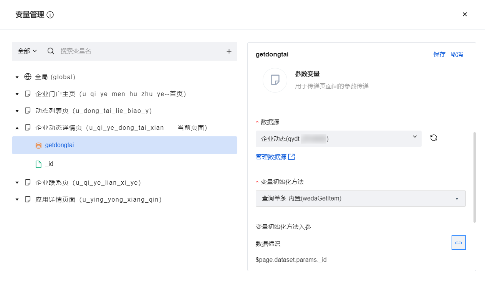The width and height of the screenshot is (485, 303).
Task: Click the refresh icon next to 数据源
Action: [x=434, y=138]
